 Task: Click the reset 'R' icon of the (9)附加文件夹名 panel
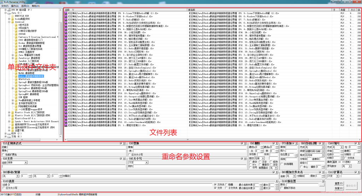(323, 172)
